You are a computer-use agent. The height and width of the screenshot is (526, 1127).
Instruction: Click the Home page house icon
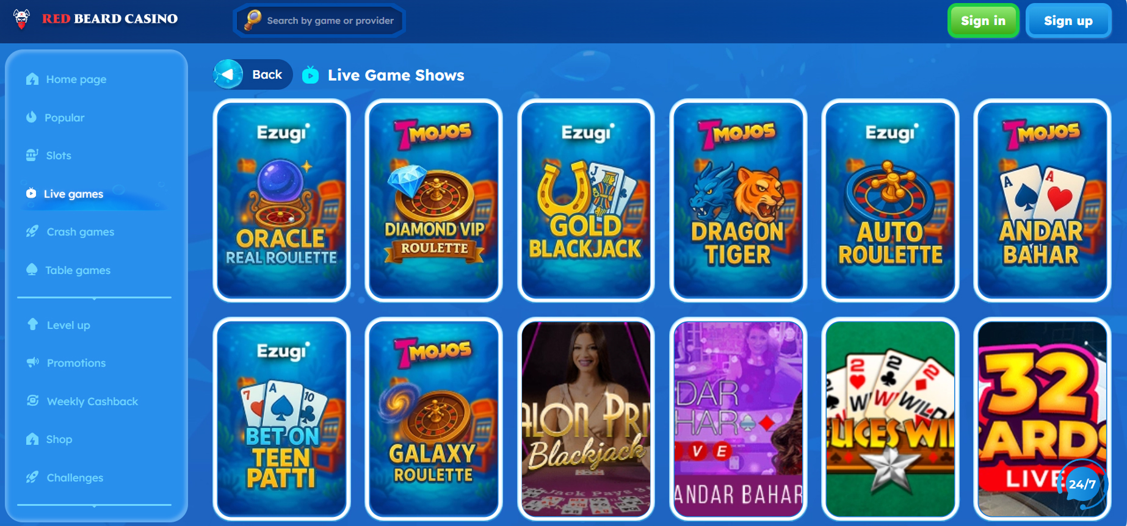pos(32,79)
